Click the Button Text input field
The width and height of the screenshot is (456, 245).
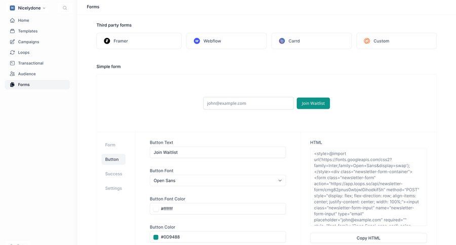point(217,152)
